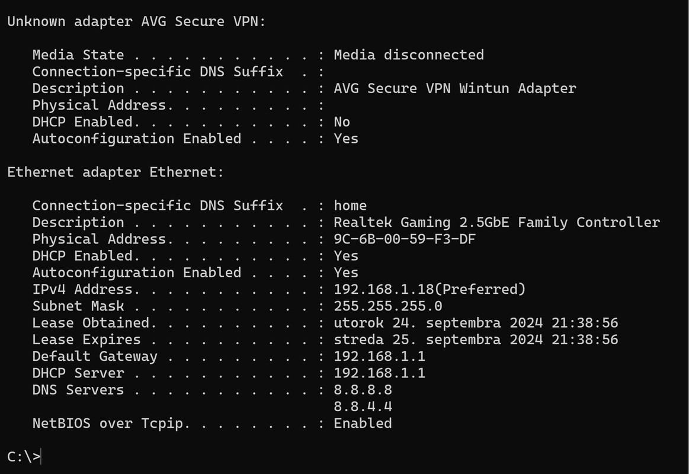
Task: Click the IPv4 address 192.168.1.18(Preferred)
Action: (x=430, y=289)
